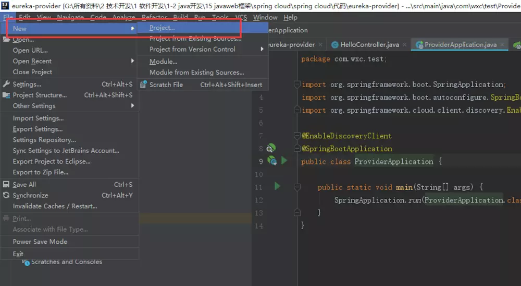The image size is (521, 286).
Task: Click the Spring gutter icon by the class declaration
Action: (x=272, y=161)
